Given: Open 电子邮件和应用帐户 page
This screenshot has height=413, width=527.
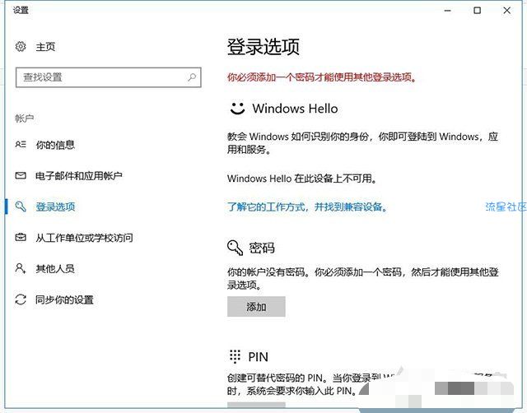Looking at the screenshot, I should (x=79, y=175).
